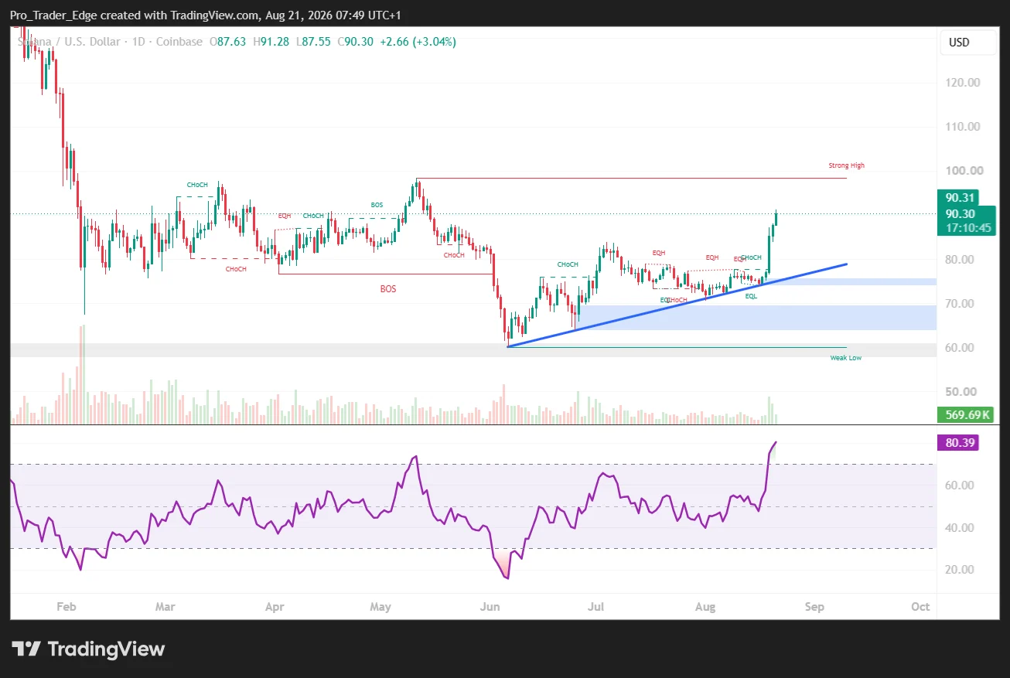The image size is (1010, 678).
Task: Click the Coinbase exchange name in the title
Action: coord(179,42)
